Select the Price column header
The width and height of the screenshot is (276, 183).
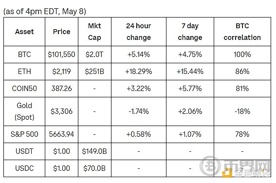pyautogui.click(x=62, y=32)
